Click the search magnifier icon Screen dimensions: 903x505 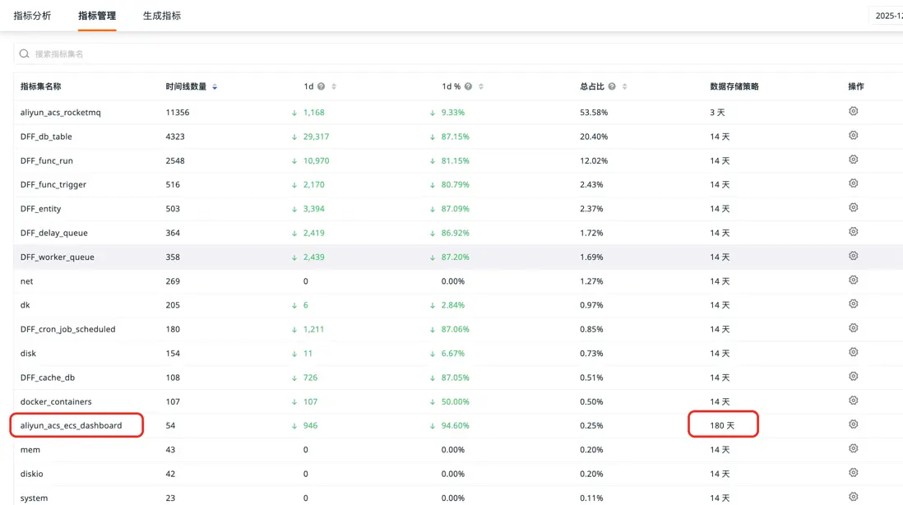[x=24, y=53]
